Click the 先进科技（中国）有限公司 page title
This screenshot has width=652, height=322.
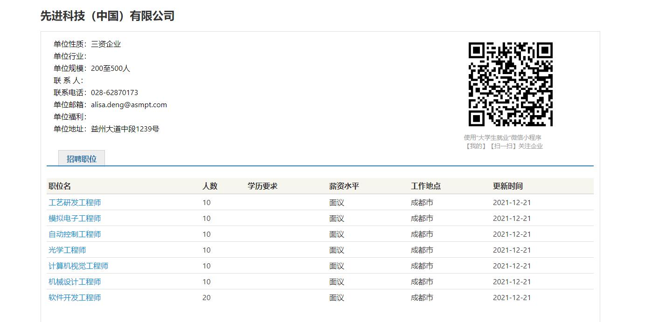[x=107, y=16]
